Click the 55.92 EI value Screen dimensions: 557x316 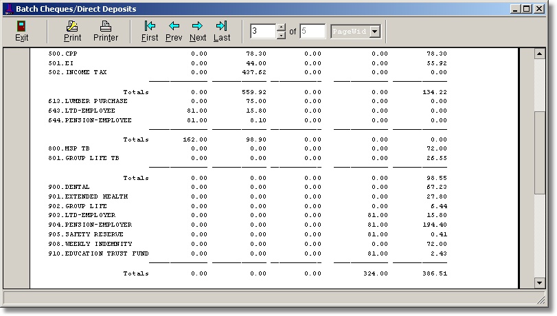tap(437, 63)
